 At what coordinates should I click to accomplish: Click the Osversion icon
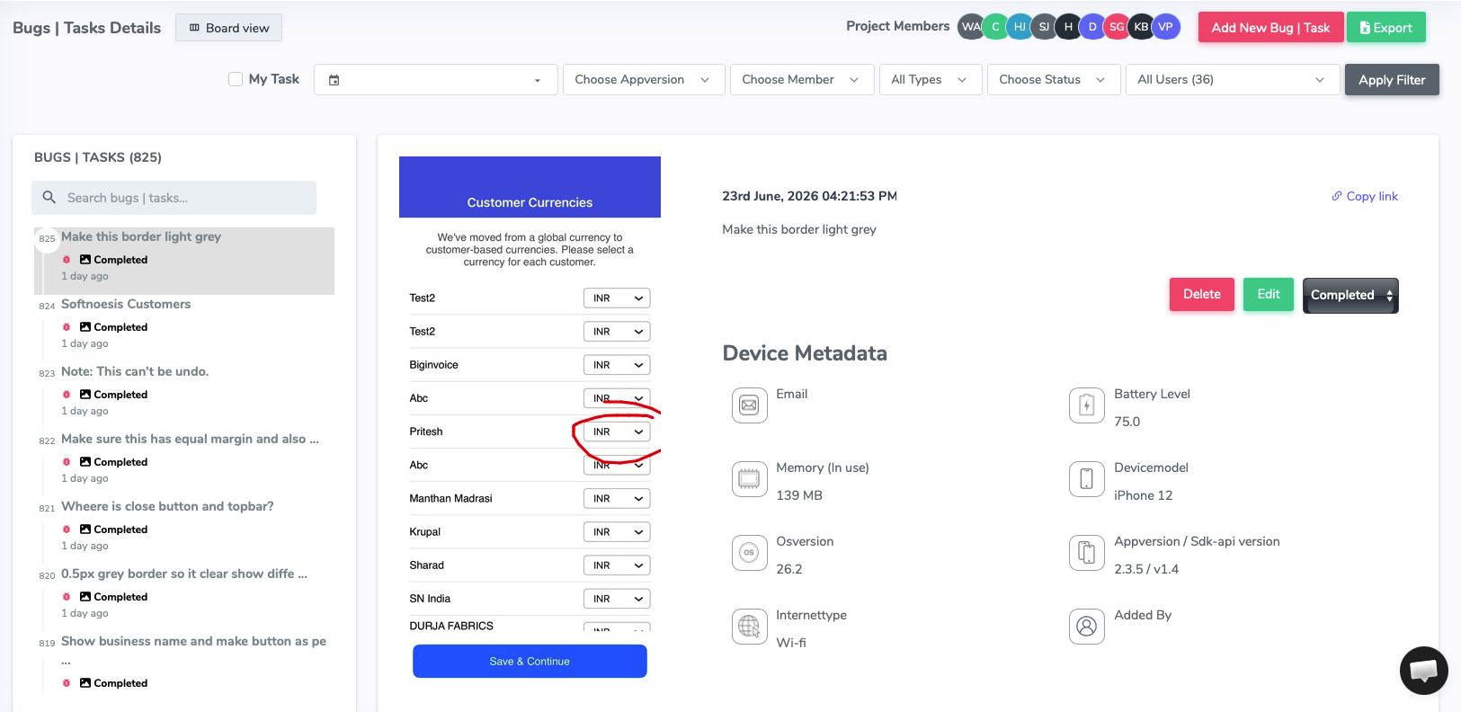[x=749, y=553]
